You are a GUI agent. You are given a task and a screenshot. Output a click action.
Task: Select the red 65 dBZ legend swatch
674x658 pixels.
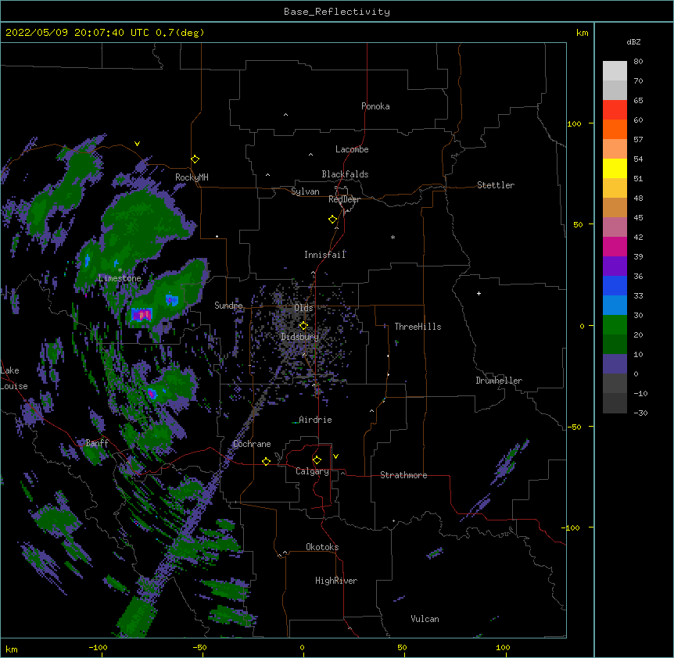click(615, 109)
